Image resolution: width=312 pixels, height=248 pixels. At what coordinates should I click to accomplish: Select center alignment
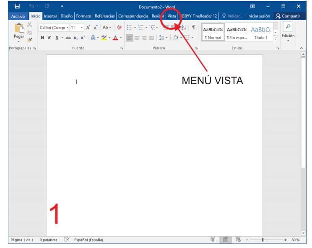(x=137, y=37)
